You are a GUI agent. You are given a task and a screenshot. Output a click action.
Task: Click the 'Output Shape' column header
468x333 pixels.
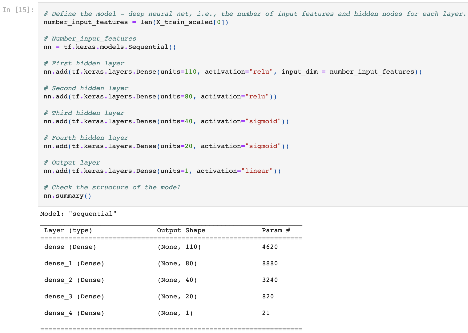[181, 230]
